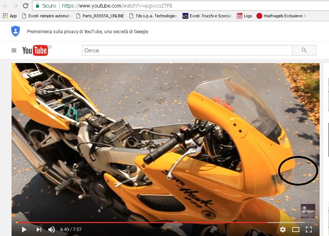
Task: Open the 'Excel: riempire automati' bookmark
Action: point(47,16)
